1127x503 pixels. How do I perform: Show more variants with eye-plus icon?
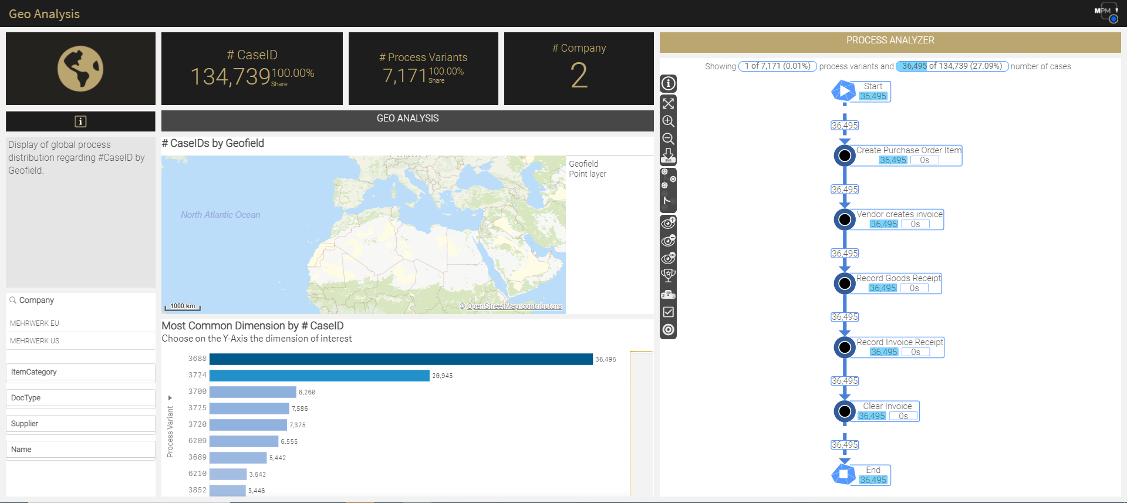(x=668, y=223)
